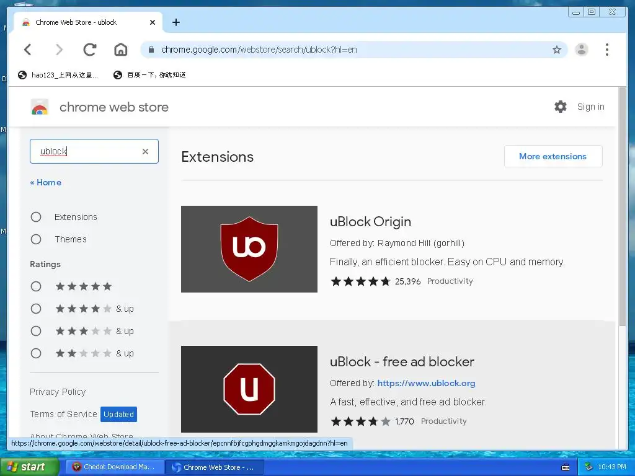Click the More extensions button
The image size is (635, 476).
[553, 156]
